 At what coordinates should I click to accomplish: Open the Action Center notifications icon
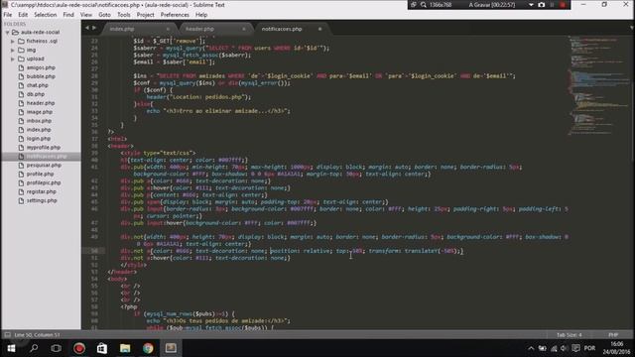[575, 348]
